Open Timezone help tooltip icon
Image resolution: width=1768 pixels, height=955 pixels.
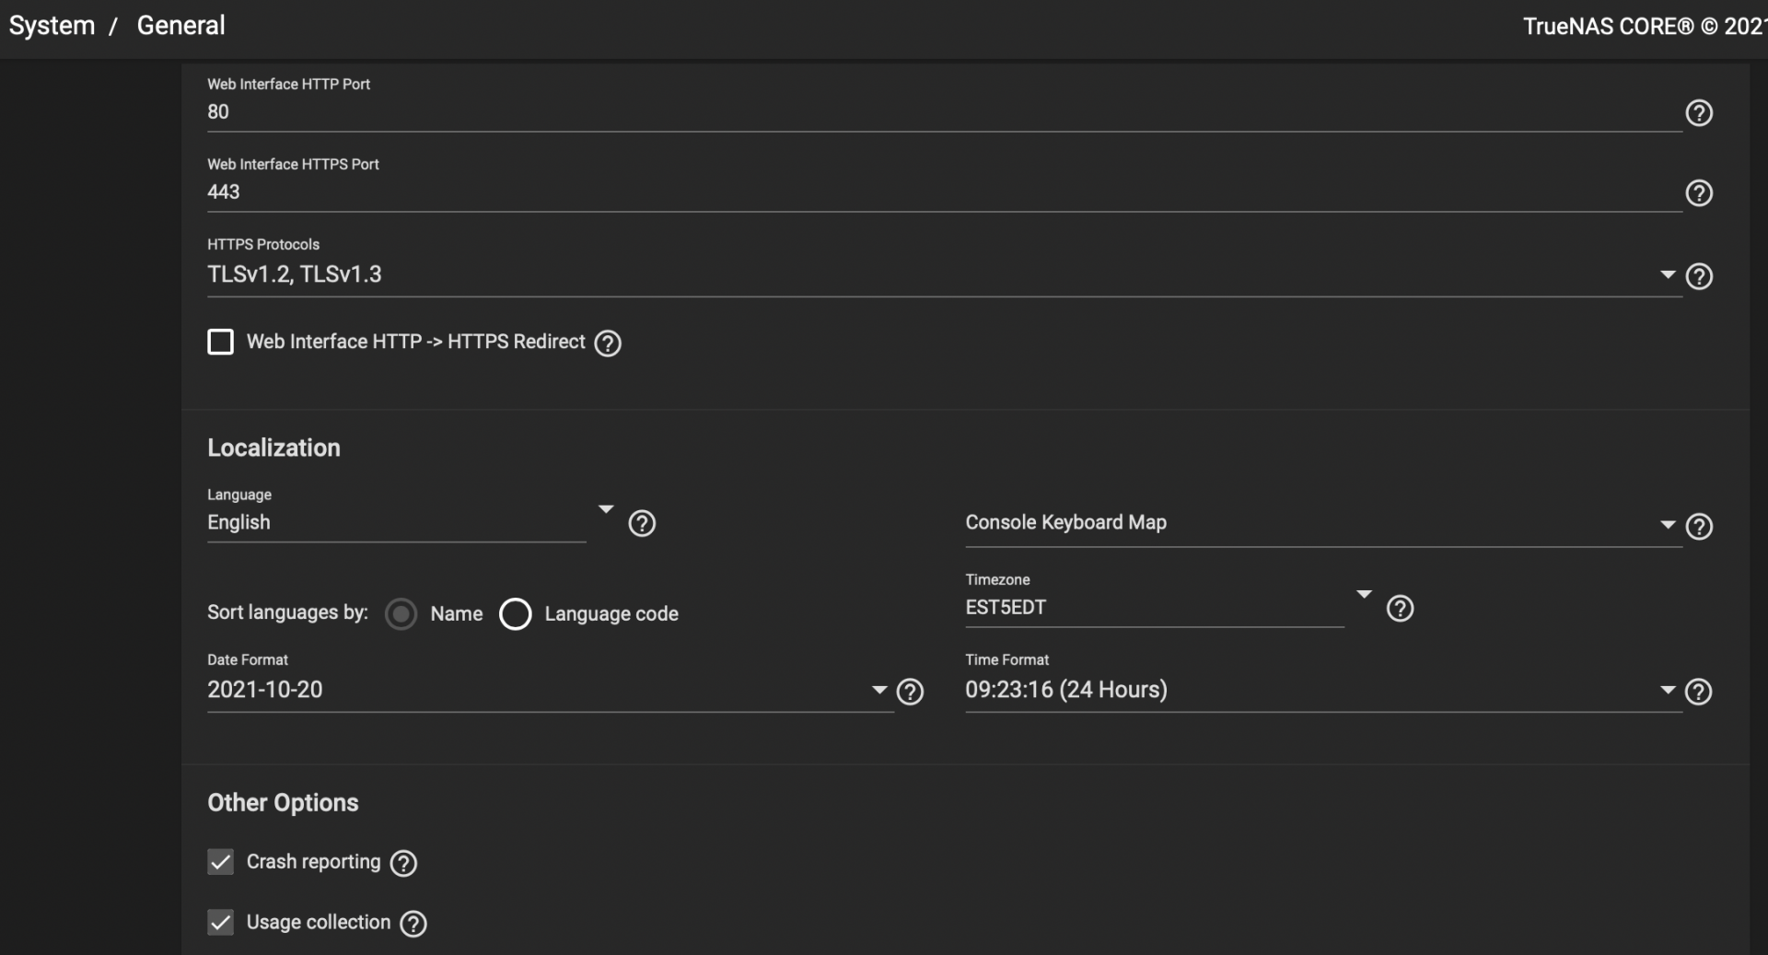click(1400, 608)
